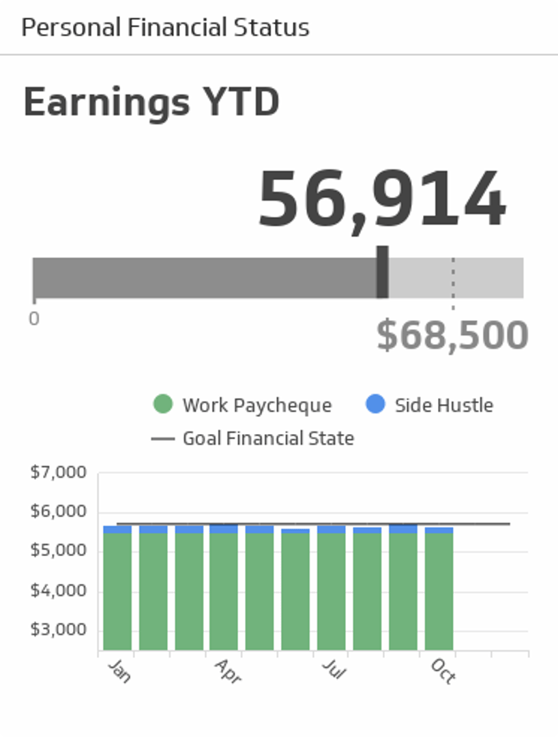Click the Oct axis label

(443, 671)
